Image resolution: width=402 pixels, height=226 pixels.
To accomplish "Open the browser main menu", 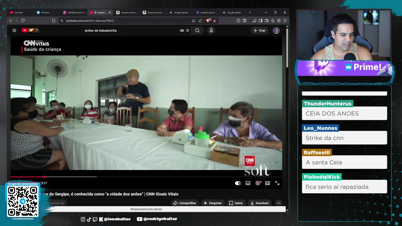I will click(x=285, y=21).
